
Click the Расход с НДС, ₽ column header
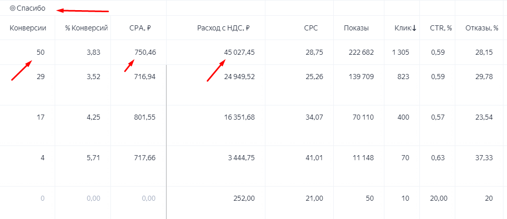[224, 28]
